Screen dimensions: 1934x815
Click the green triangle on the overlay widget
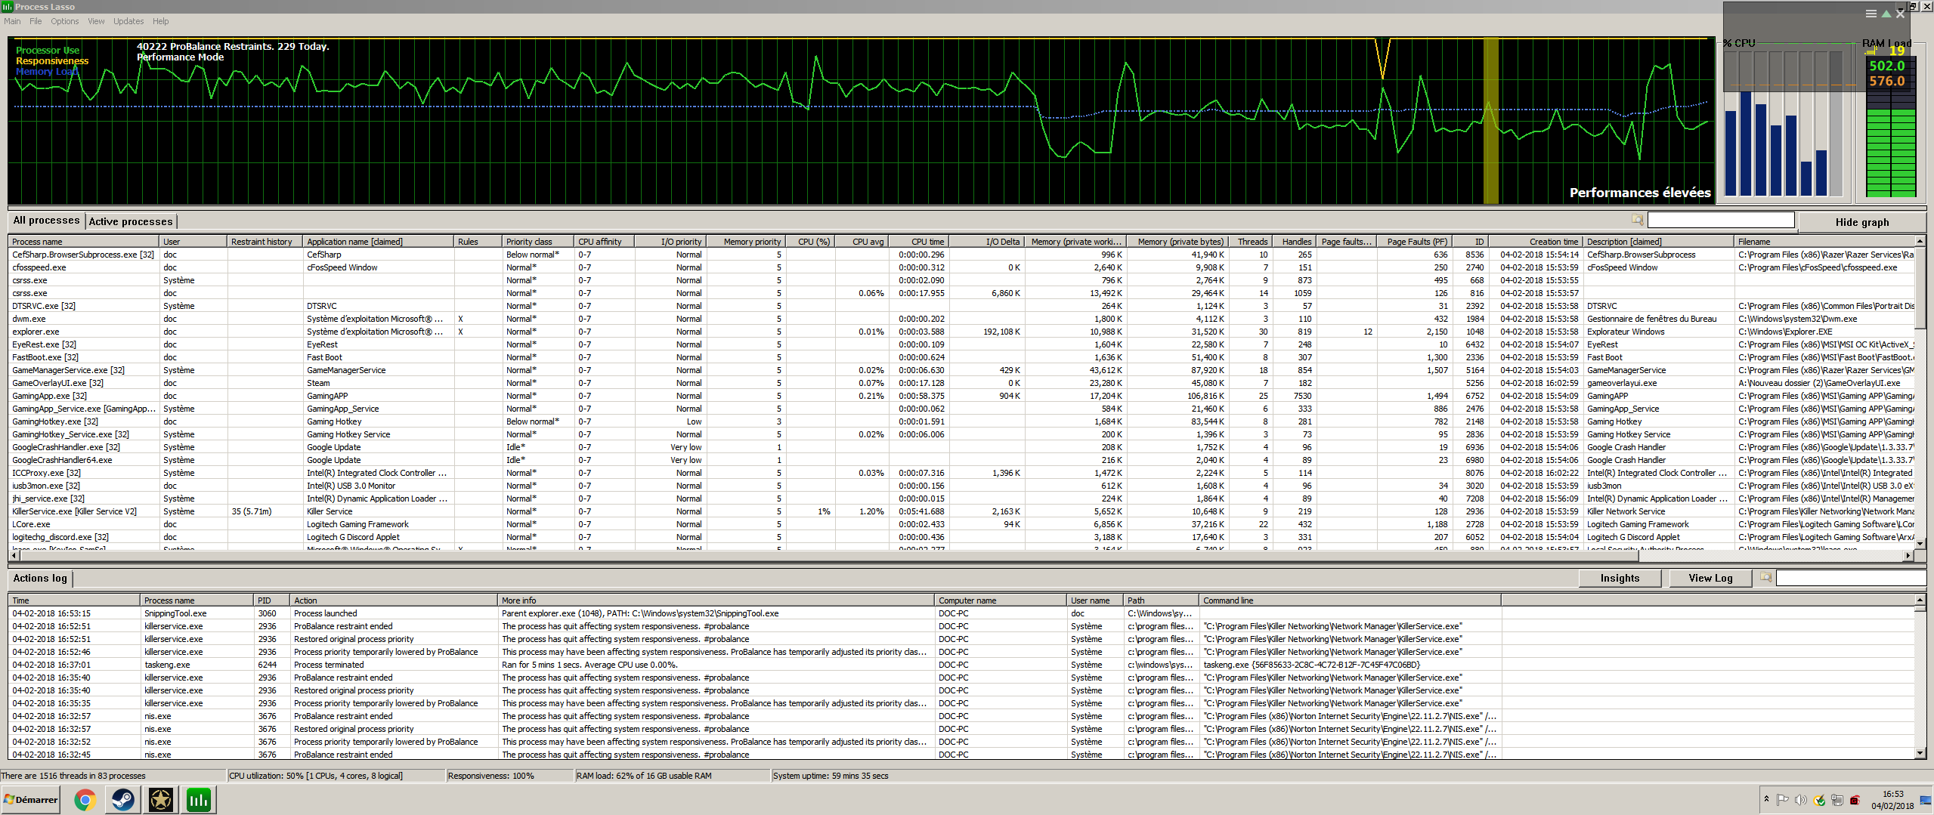pyautogui.click(x=1886, y=14)
